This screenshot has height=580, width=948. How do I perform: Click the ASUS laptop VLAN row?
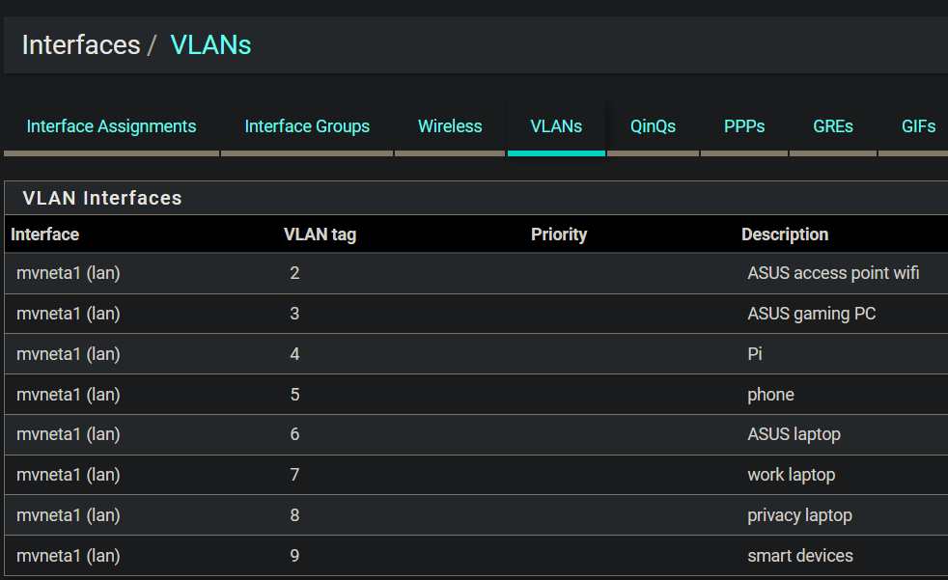[x=794, y=434]
